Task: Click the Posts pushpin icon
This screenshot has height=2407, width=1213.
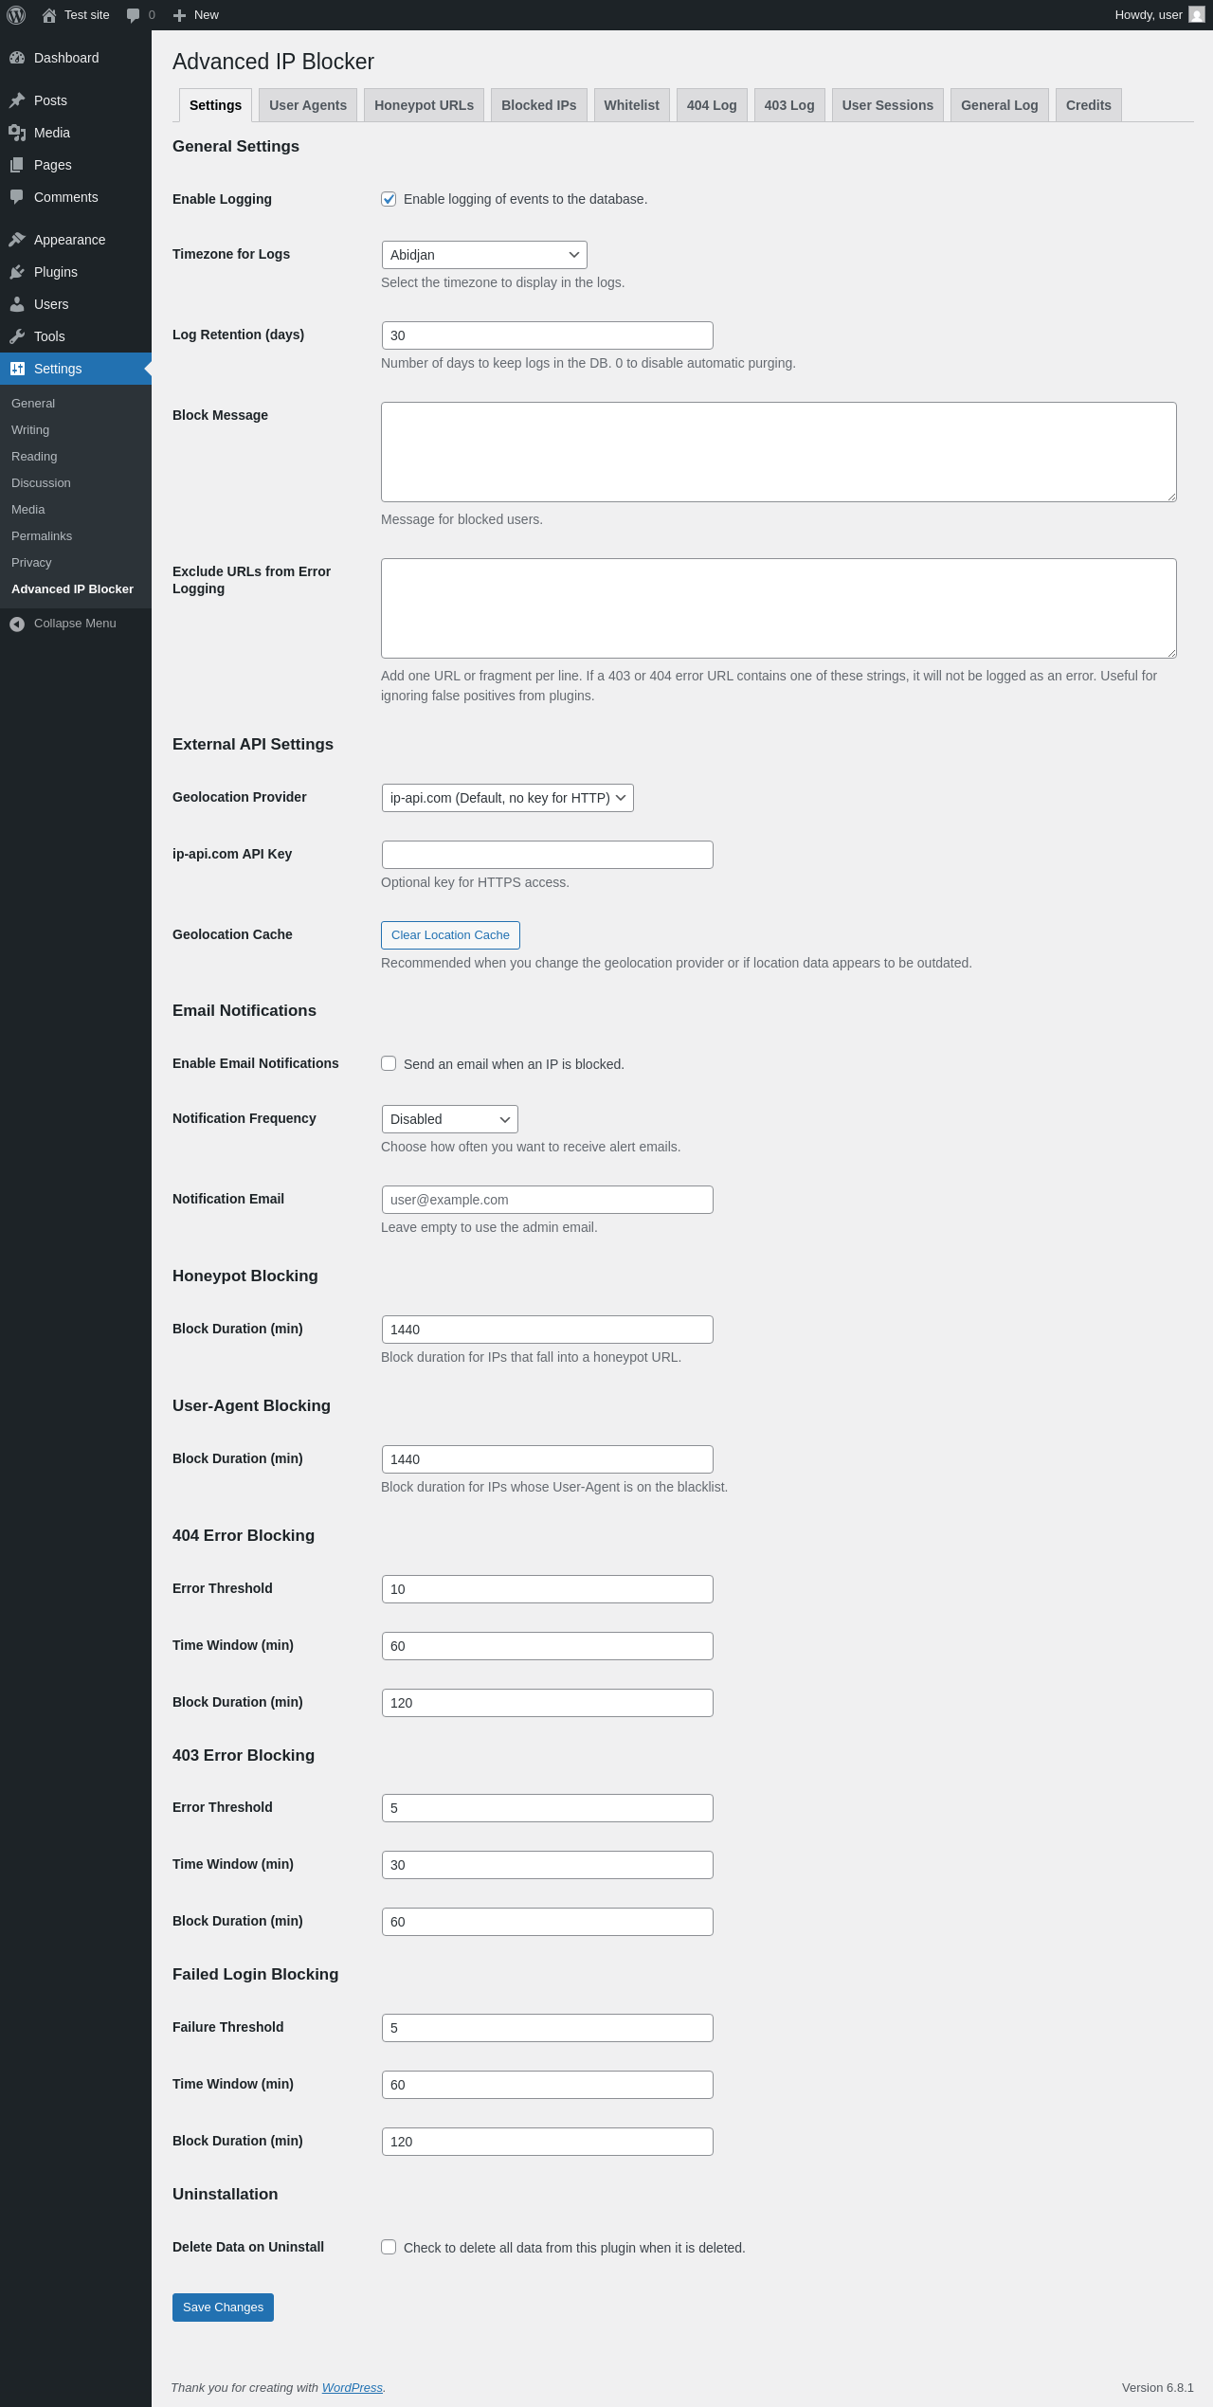Action: click(x=17, y=100)
